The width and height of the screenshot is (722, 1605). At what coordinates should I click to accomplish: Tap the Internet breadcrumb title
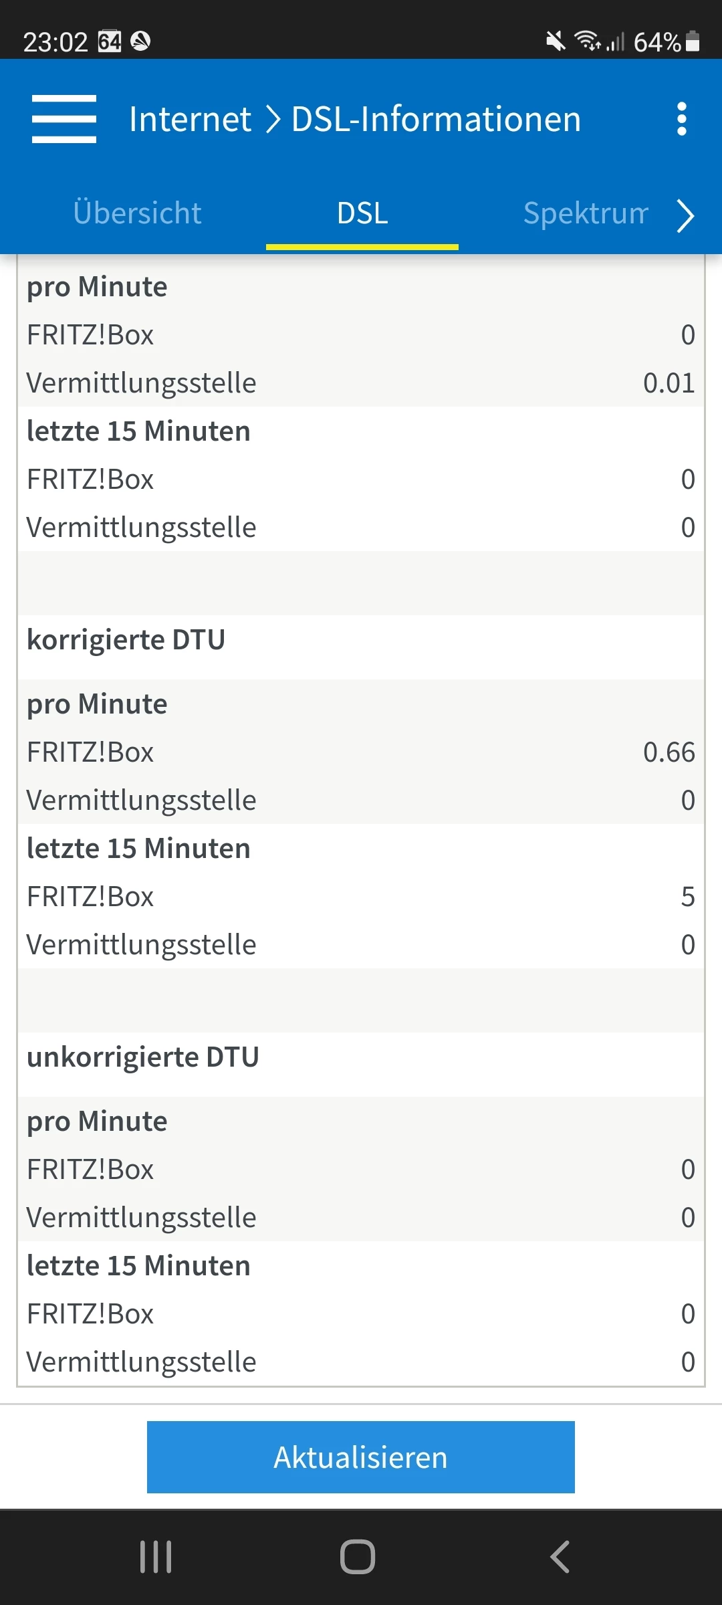click(x=190, y=120)
